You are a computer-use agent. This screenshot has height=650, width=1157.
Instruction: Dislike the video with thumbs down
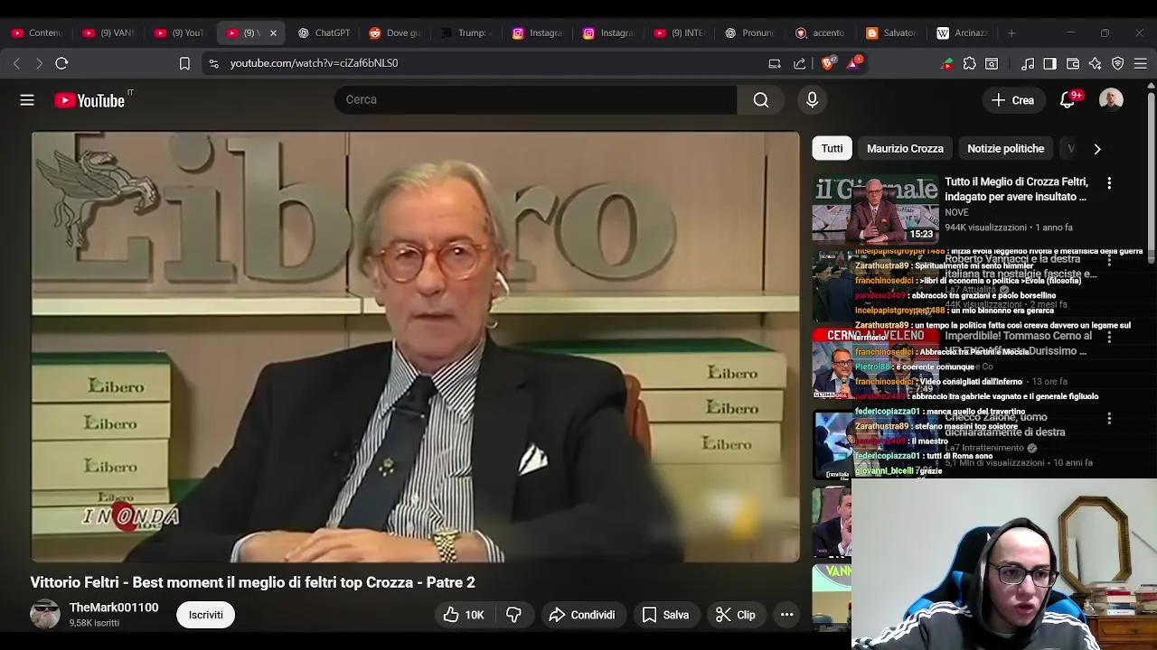click(x=513, y=615)
